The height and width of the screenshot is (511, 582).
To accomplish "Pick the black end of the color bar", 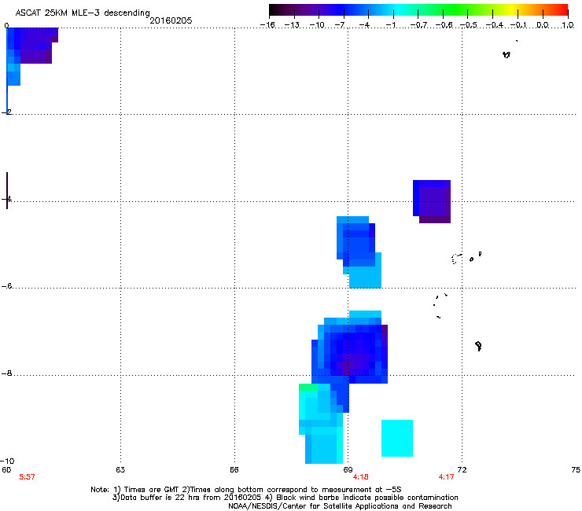I will point(274,10).
